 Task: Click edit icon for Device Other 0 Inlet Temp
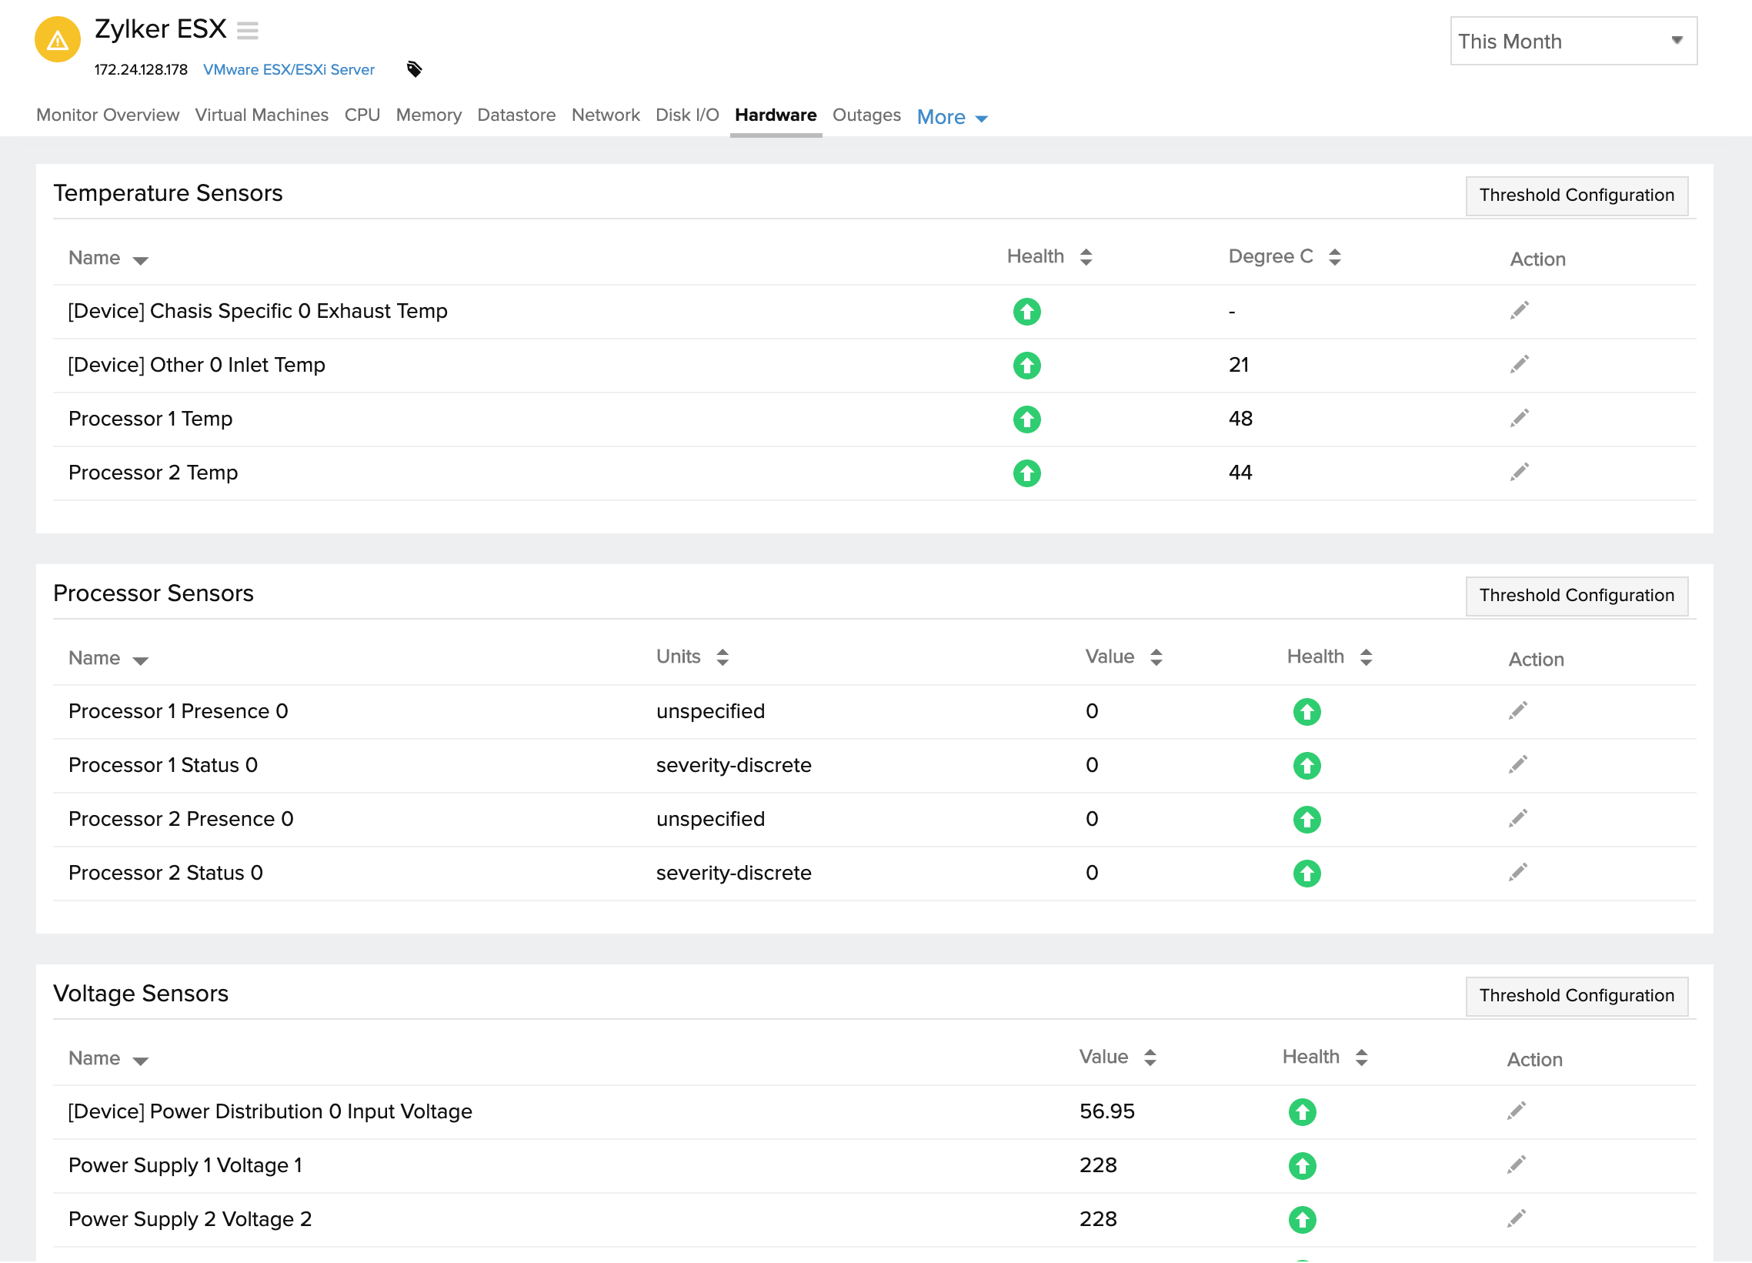(x=1520, y=363)
